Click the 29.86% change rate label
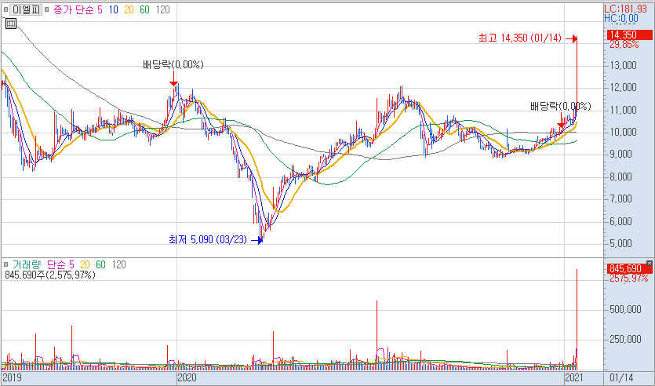 pos(624,44)
